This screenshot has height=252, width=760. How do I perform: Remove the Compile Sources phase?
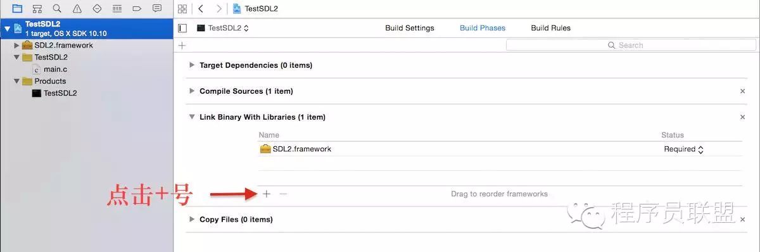tap(743, 91)
